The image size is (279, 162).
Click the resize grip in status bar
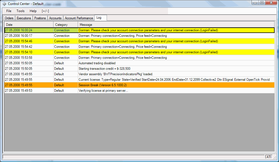(275, 157)
